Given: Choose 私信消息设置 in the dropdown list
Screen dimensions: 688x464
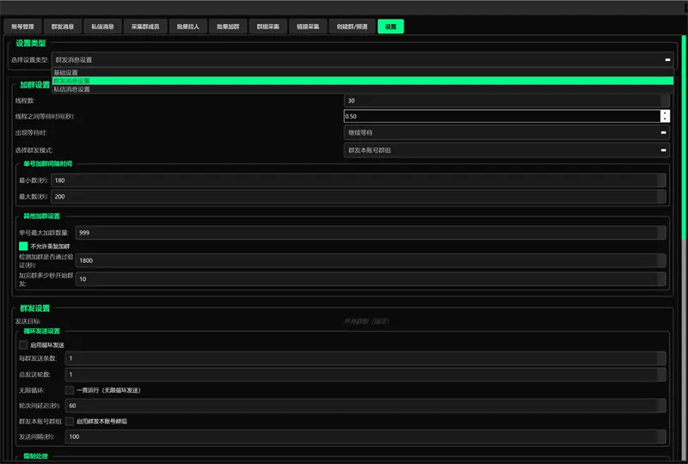Looking at the screenshot, I should 71,89.
